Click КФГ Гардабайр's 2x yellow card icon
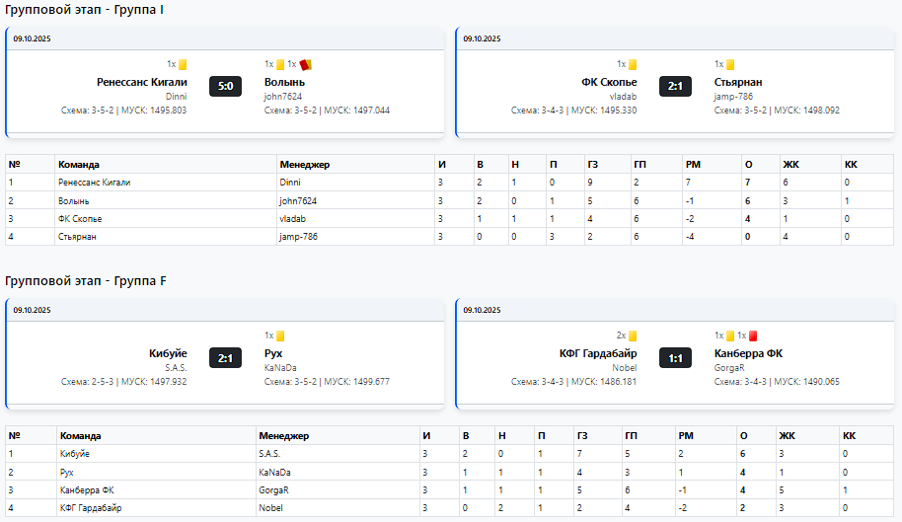Viewport: 902px width, 522px height. [633, 336]
